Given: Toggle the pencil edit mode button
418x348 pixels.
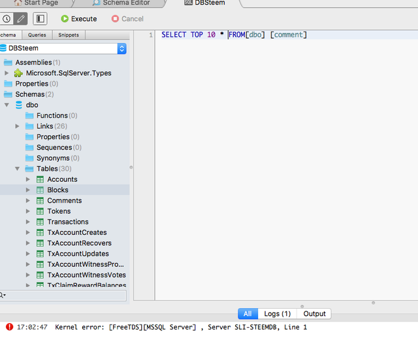Looking at the screenshot, I should pyautogui.click(x=21, y=19).
